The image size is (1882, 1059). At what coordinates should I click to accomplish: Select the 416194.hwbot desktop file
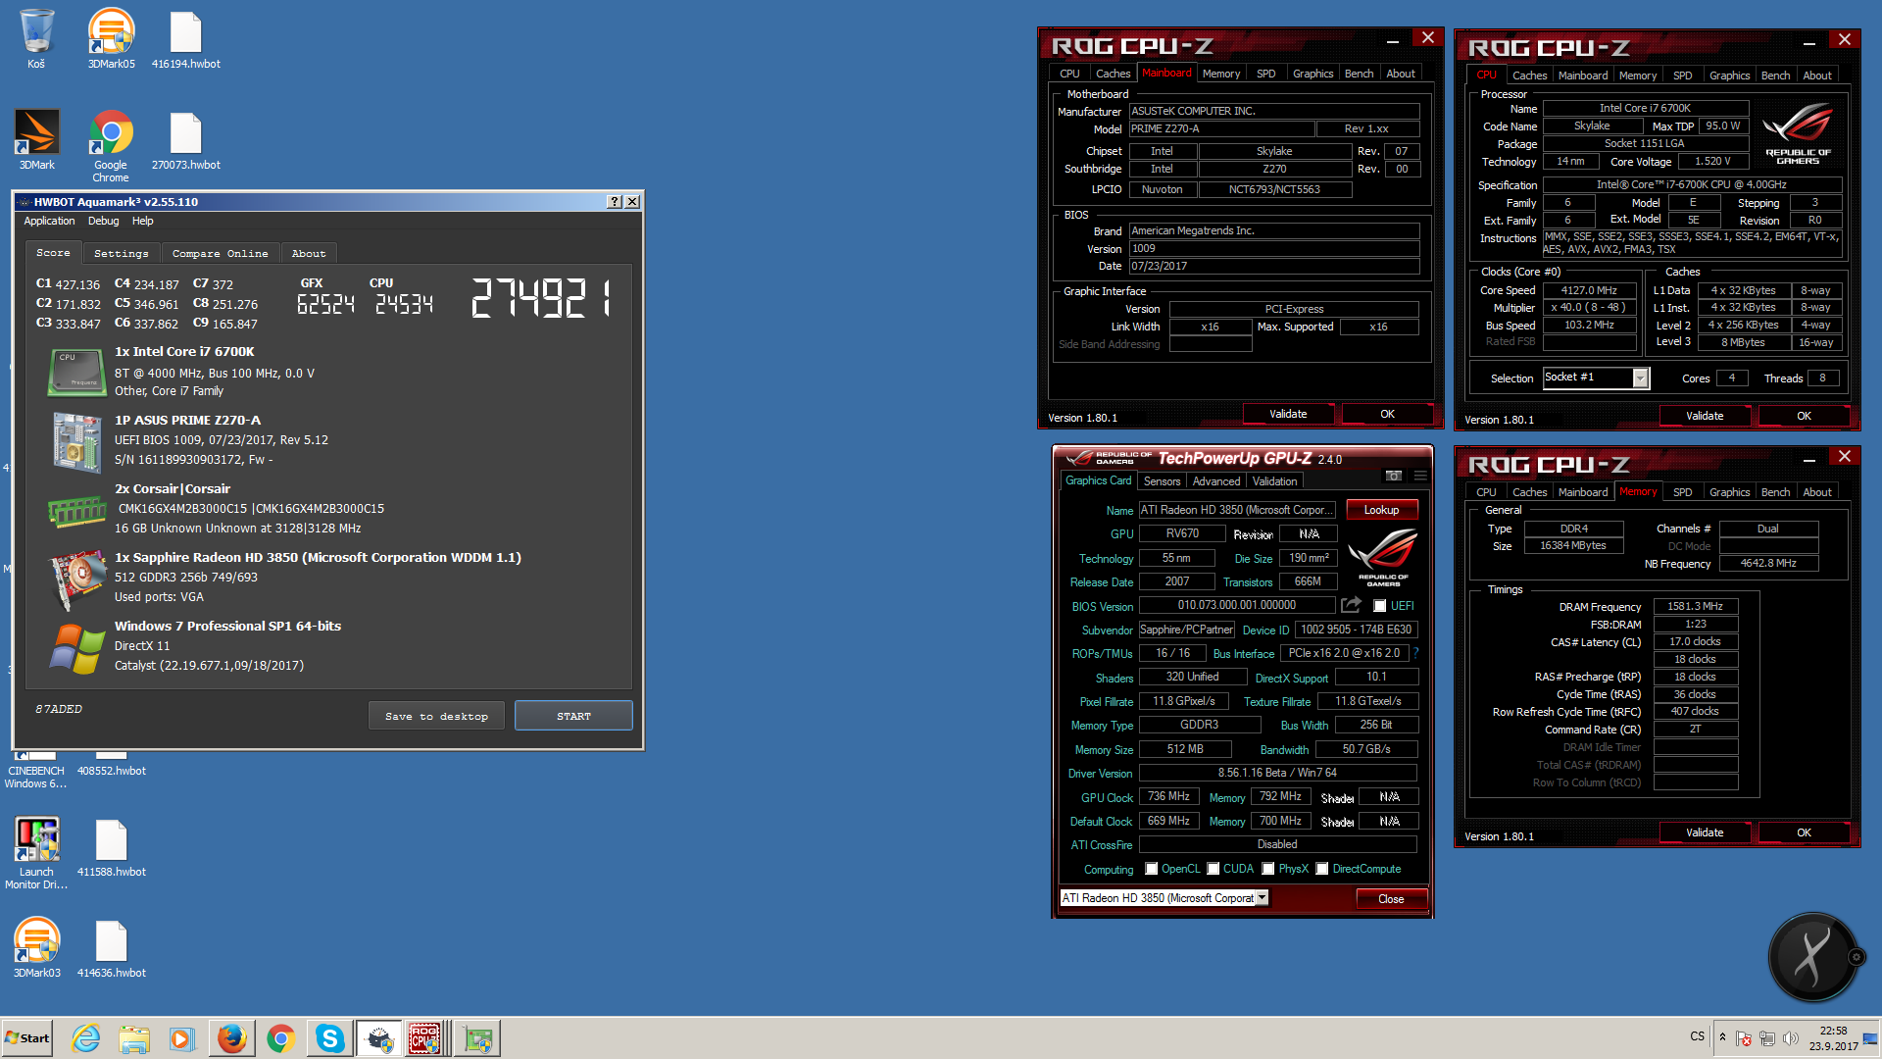click(185, 38)
